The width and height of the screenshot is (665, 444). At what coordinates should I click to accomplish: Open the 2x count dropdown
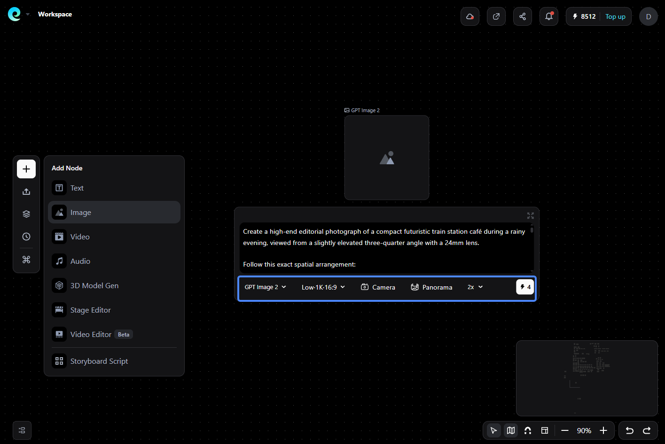tap(475, 287)
